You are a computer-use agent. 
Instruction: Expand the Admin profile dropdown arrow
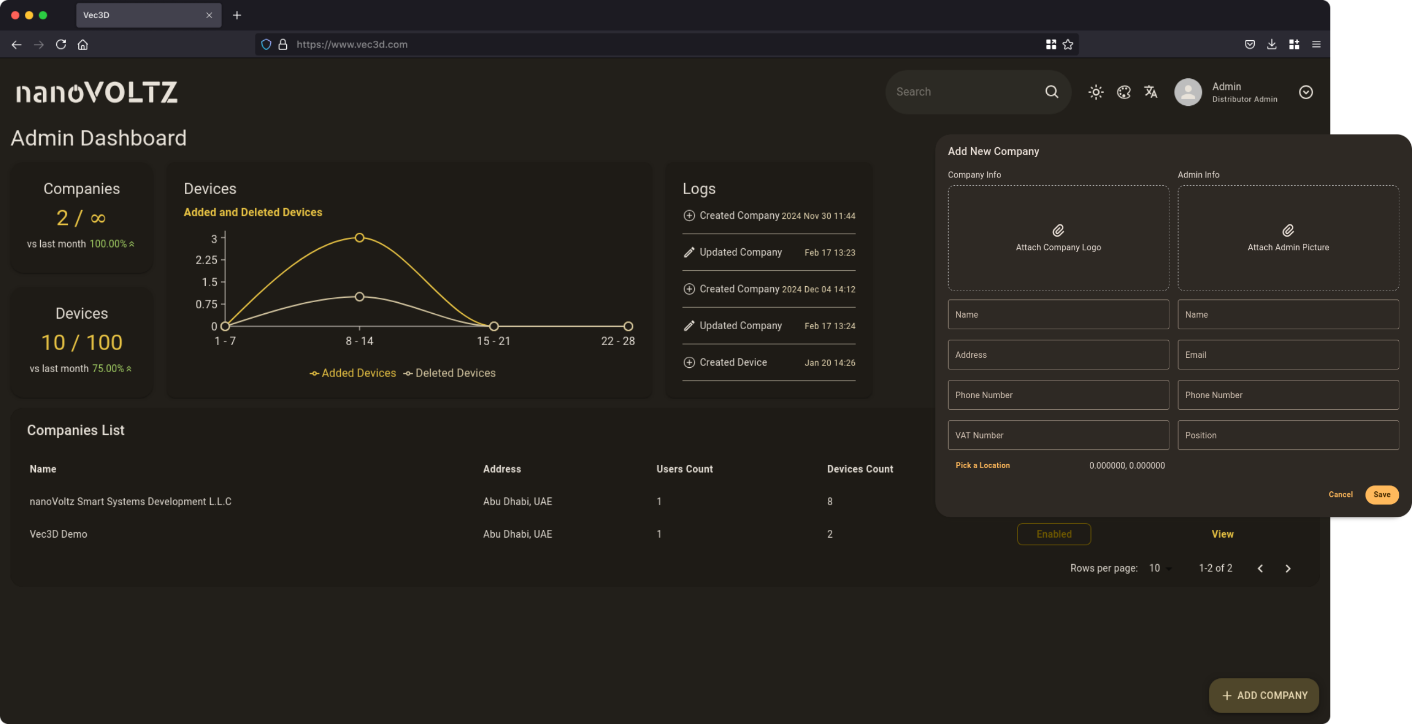[x=1306, y=92]
